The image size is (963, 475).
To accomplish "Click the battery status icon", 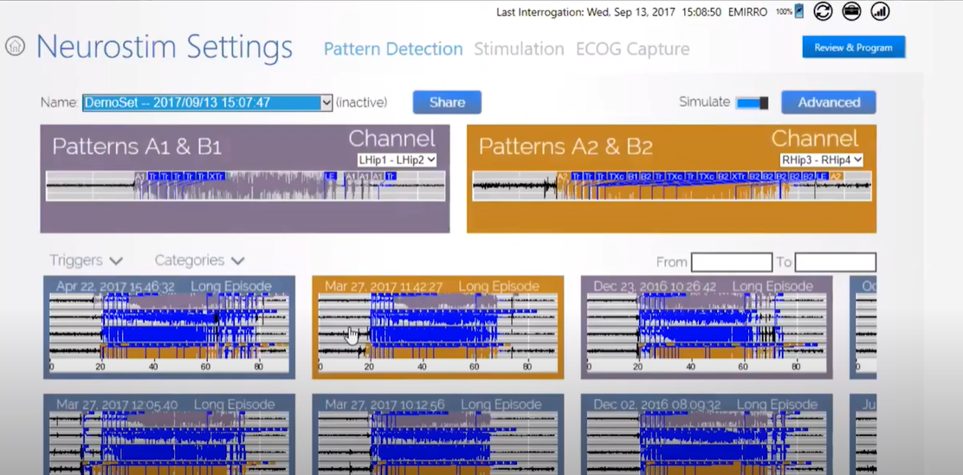I will [798, 11].
